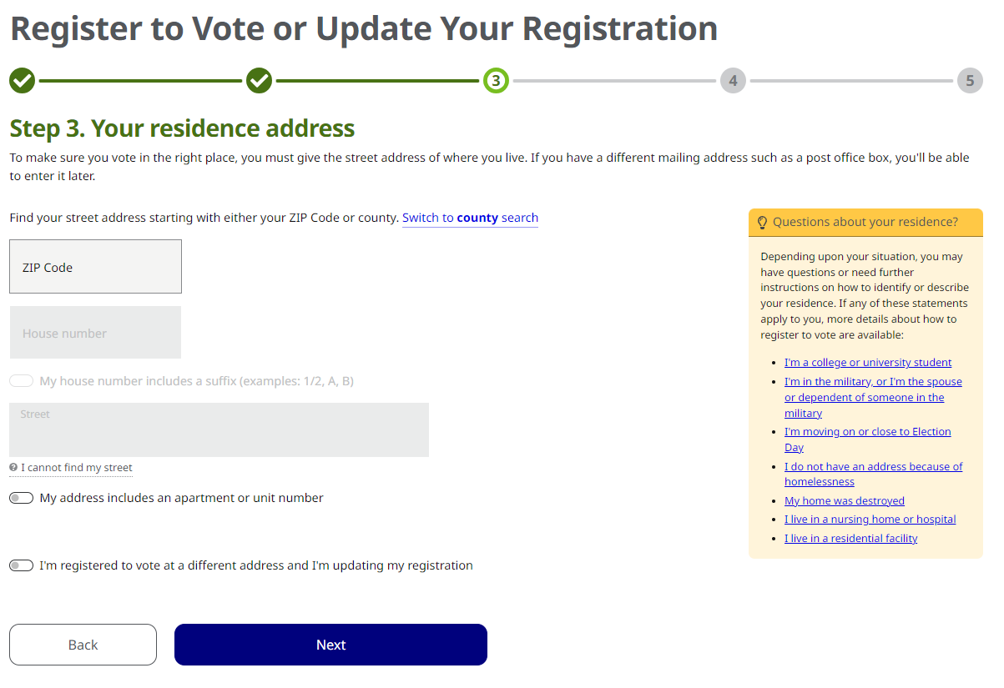Viewport: 1004px width, 688px height.
Task: Open 'I cannot find my street' help
Action: coord(77,468)
